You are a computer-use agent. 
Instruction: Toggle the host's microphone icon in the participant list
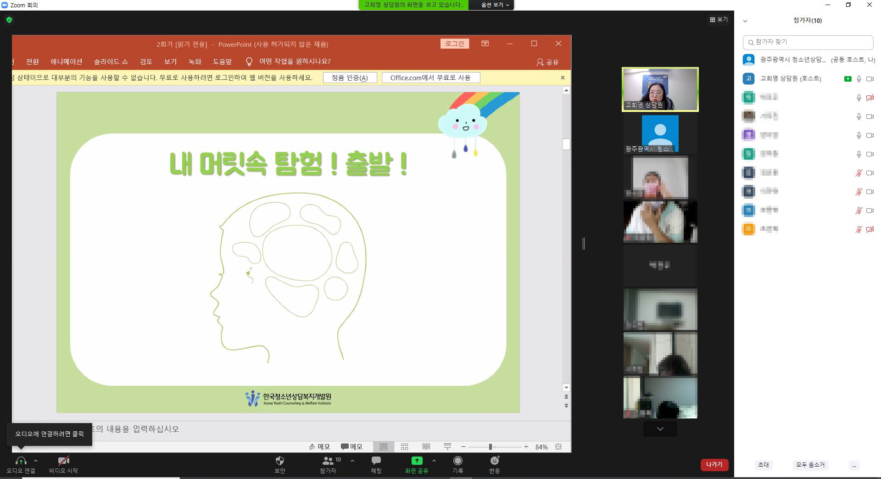(x=859, y=79)
